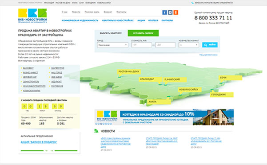Open the Новости link in top navigation
267x165 pixels.
click(x=76, y=12)
